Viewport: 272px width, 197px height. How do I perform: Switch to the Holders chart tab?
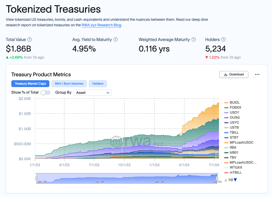pyautogui.click(x=98, y=84)
